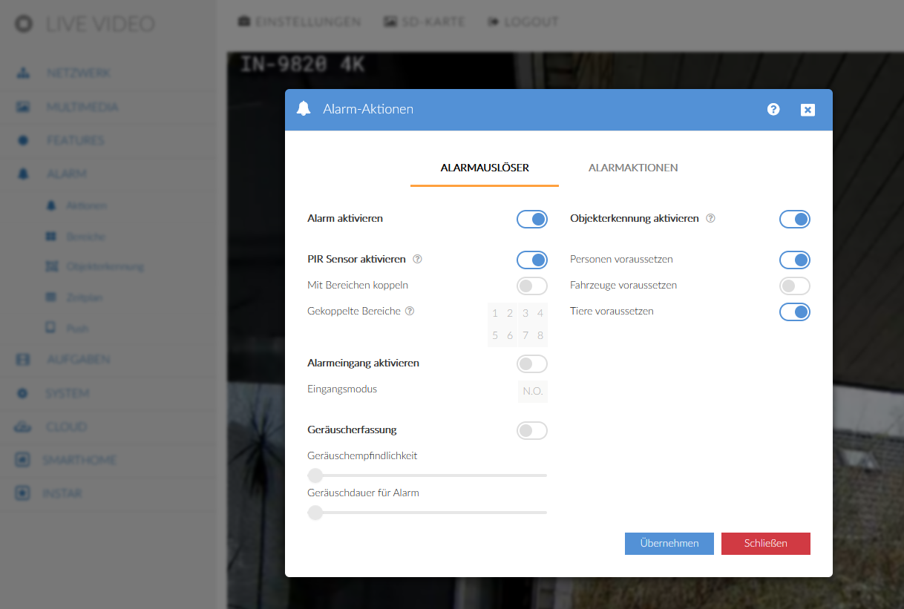904x609 pixels.
Task: Click the red Schließen button
Action: click(766, 544)
